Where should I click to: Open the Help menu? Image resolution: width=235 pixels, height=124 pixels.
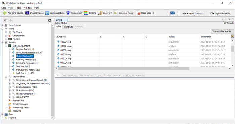pos(37,8)
